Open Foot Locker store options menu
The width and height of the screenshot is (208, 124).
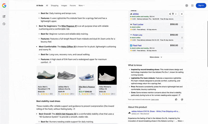(182, 27)
